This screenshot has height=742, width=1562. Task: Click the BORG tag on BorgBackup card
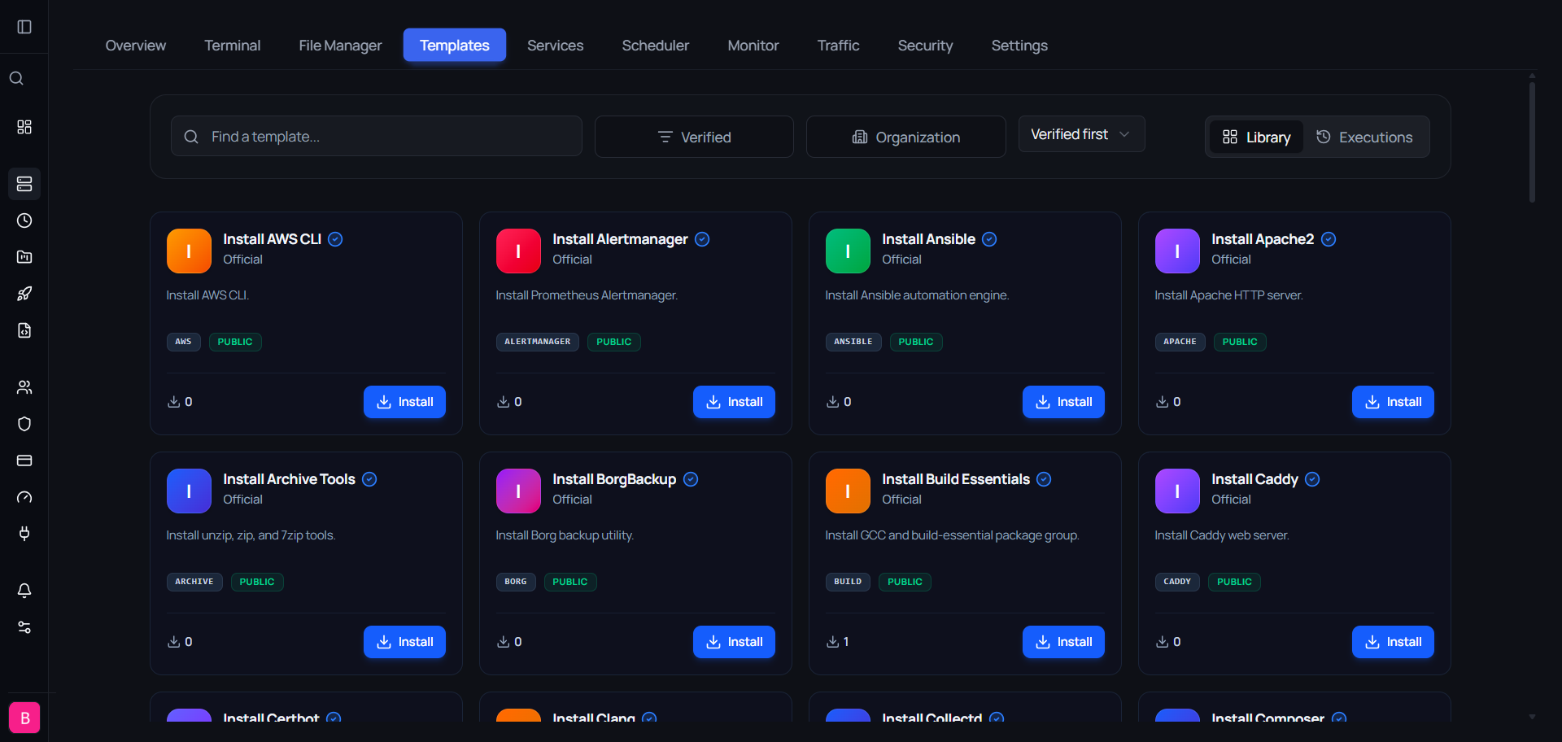pos(516,582)
